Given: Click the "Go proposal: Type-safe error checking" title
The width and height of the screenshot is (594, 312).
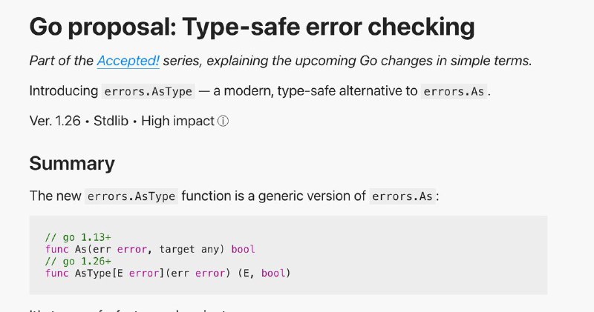Looking at the screenshot, I should 252,27.
